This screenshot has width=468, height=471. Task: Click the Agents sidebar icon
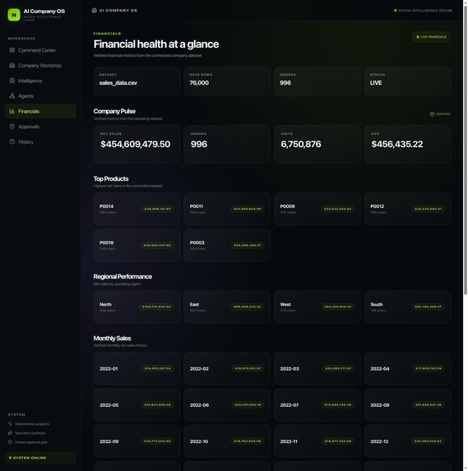pyautogui.click(x=12, y=96)
